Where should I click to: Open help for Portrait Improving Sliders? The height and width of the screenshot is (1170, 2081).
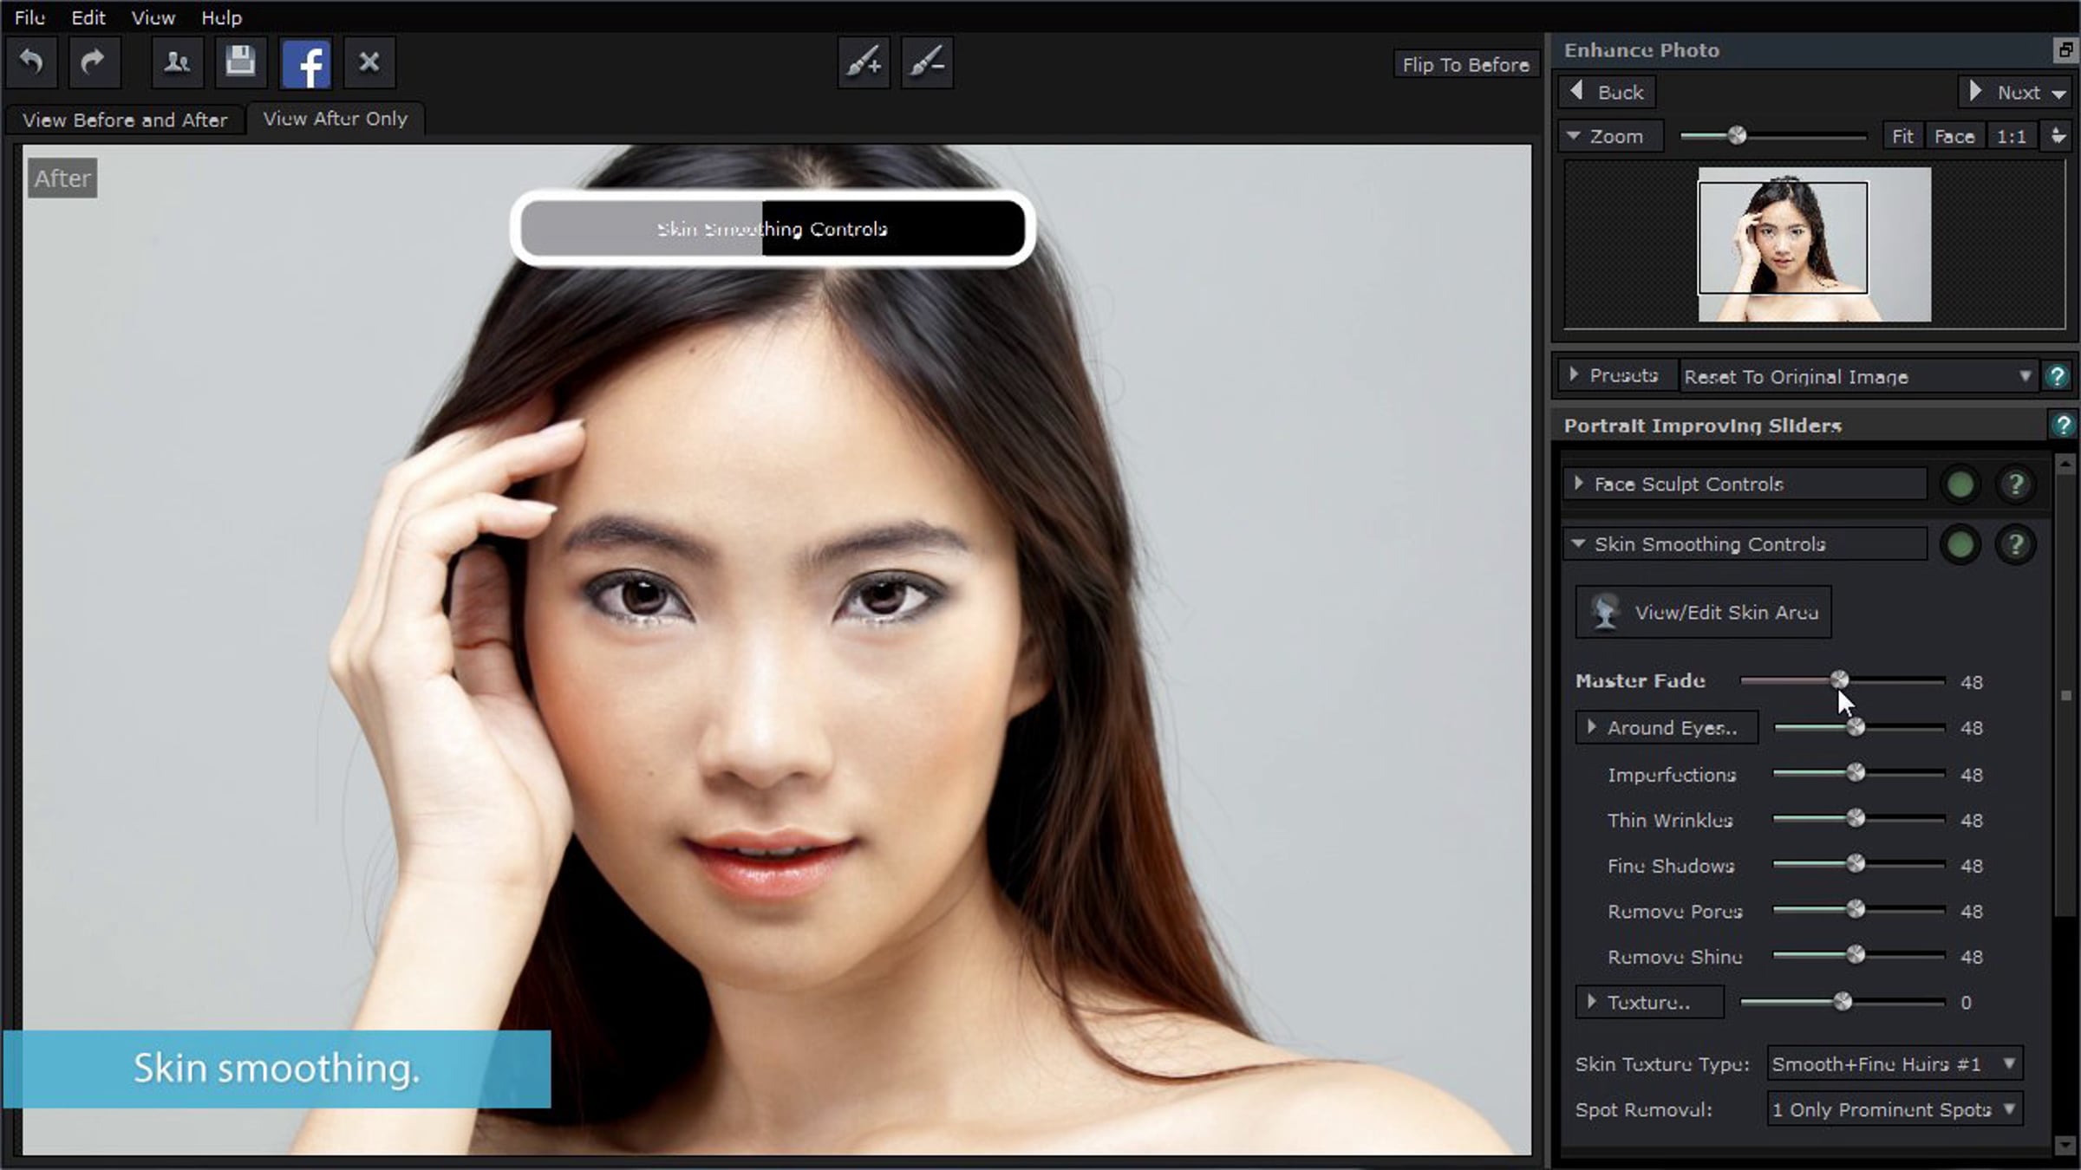2062,425
